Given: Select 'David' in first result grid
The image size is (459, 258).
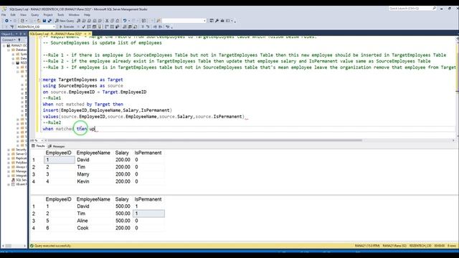Looking at the screenshot, I should pos(83,160).
